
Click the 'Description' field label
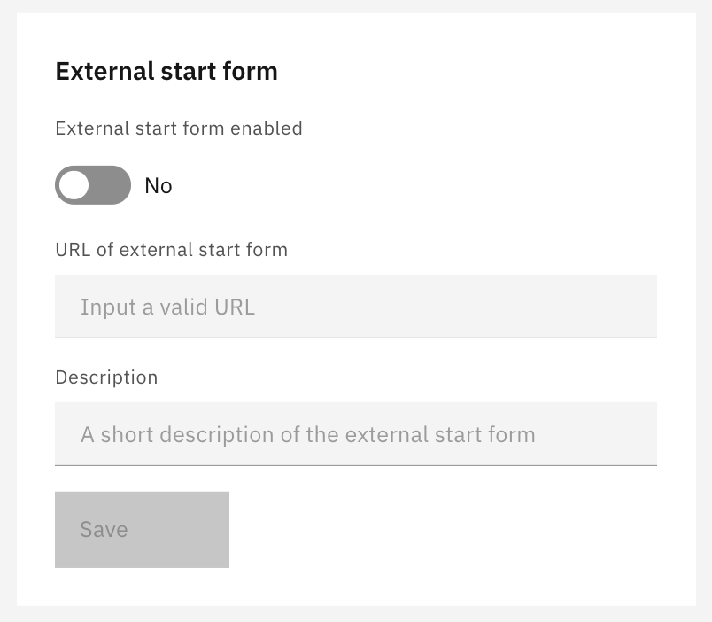pos(106,377)
